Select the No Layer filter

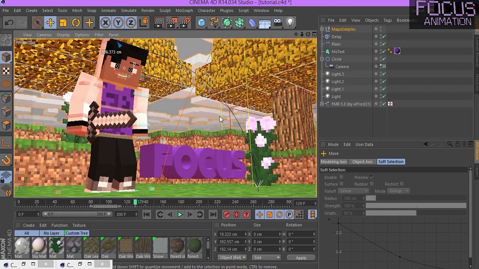tap(51, 233)
